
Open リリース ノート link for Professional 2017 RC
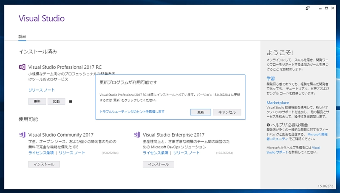pos(41,90)
